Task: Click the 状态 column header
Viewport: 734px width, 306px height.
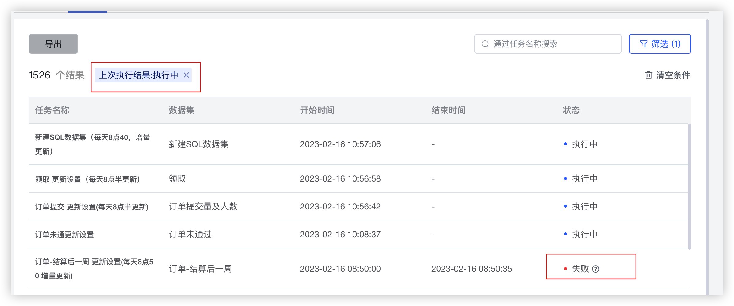Action: point(571,110)
